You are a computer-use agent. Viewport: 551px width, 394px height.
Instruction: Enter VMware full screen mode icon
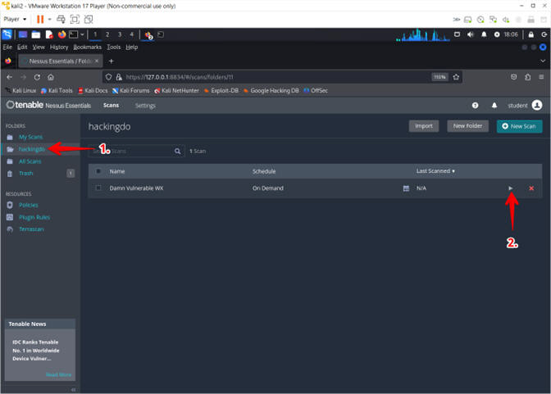point(75,19)
